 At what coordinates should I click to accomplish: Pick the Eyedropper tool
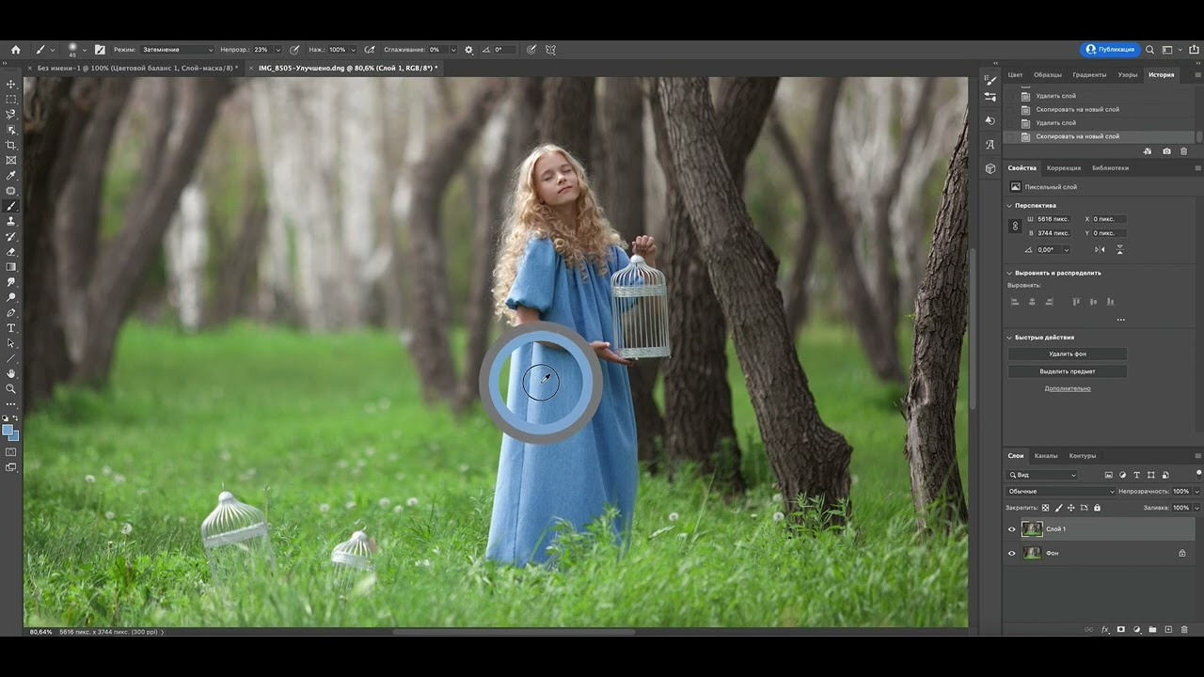tap(11, 176)
